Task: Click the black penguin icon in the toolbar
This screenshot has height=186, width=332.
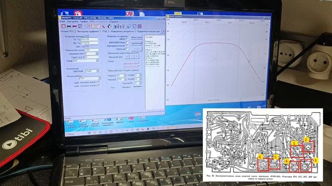Action: [109, 26]
